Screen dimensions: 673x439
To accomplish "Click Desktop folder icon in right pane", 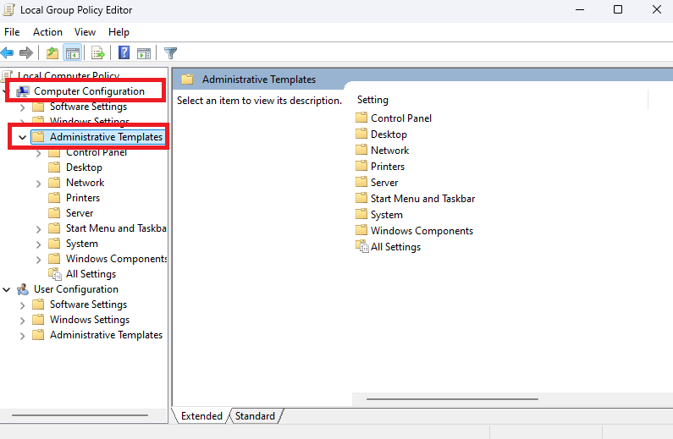I will point(361,134).
